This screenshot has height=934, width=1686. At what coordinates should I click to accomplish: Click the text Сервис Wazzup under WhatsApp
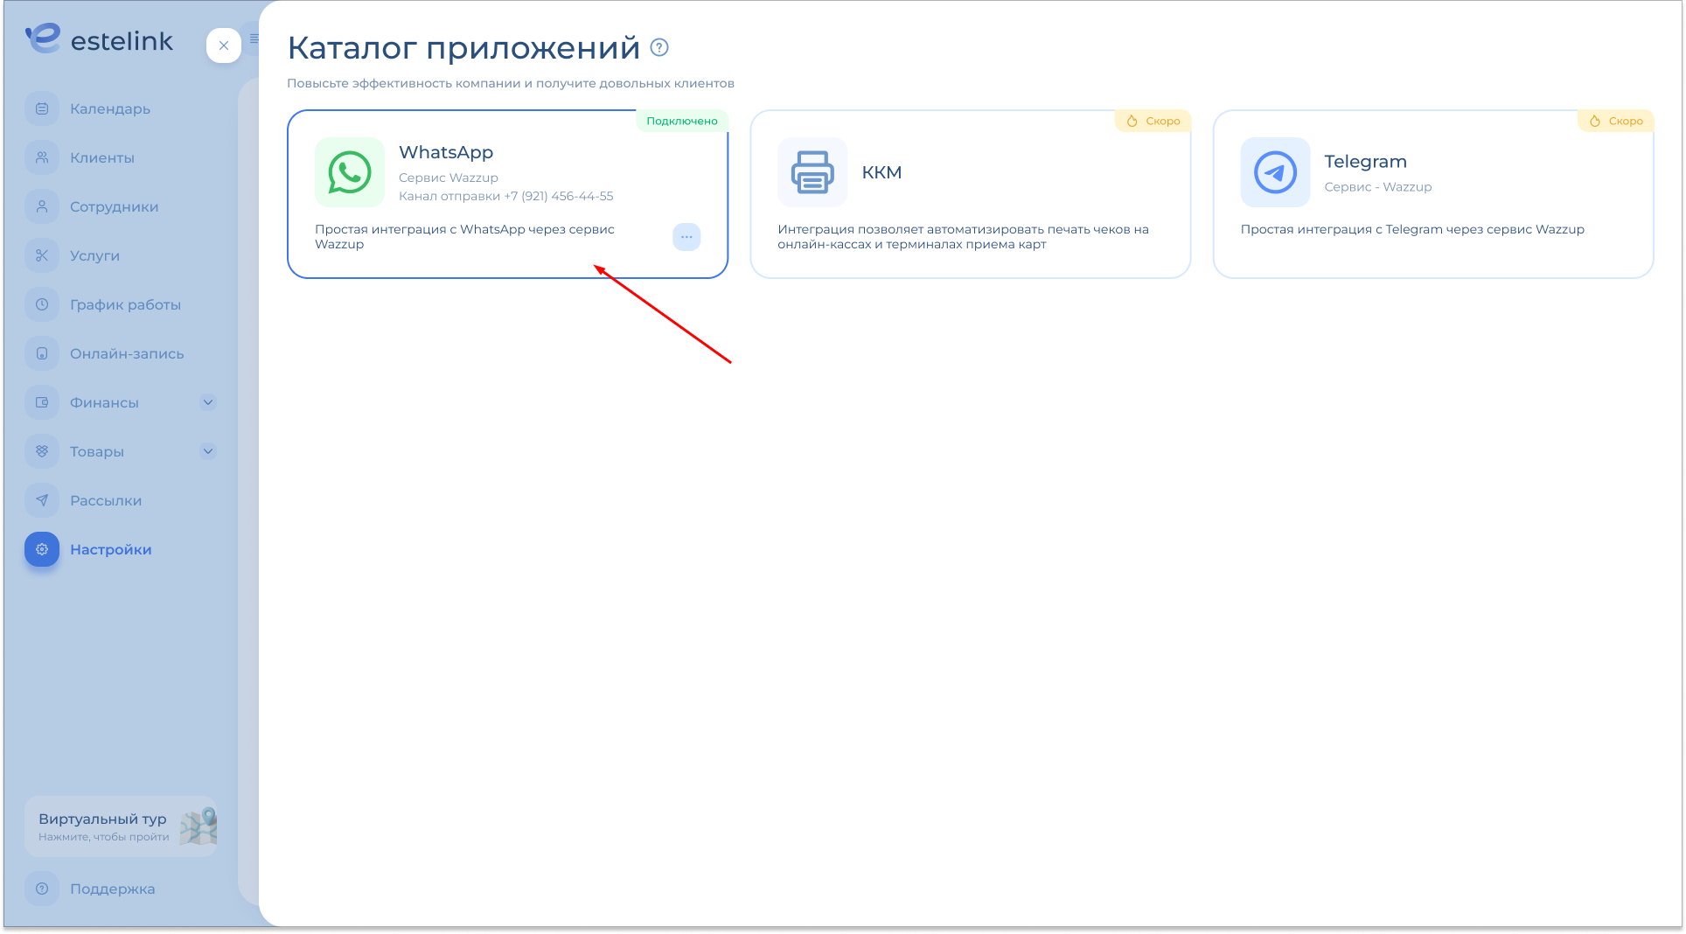coord(449,178)
